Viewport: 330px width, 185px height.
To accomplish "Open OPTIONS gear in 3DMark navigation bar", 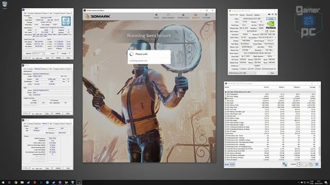I will (206, 16).
